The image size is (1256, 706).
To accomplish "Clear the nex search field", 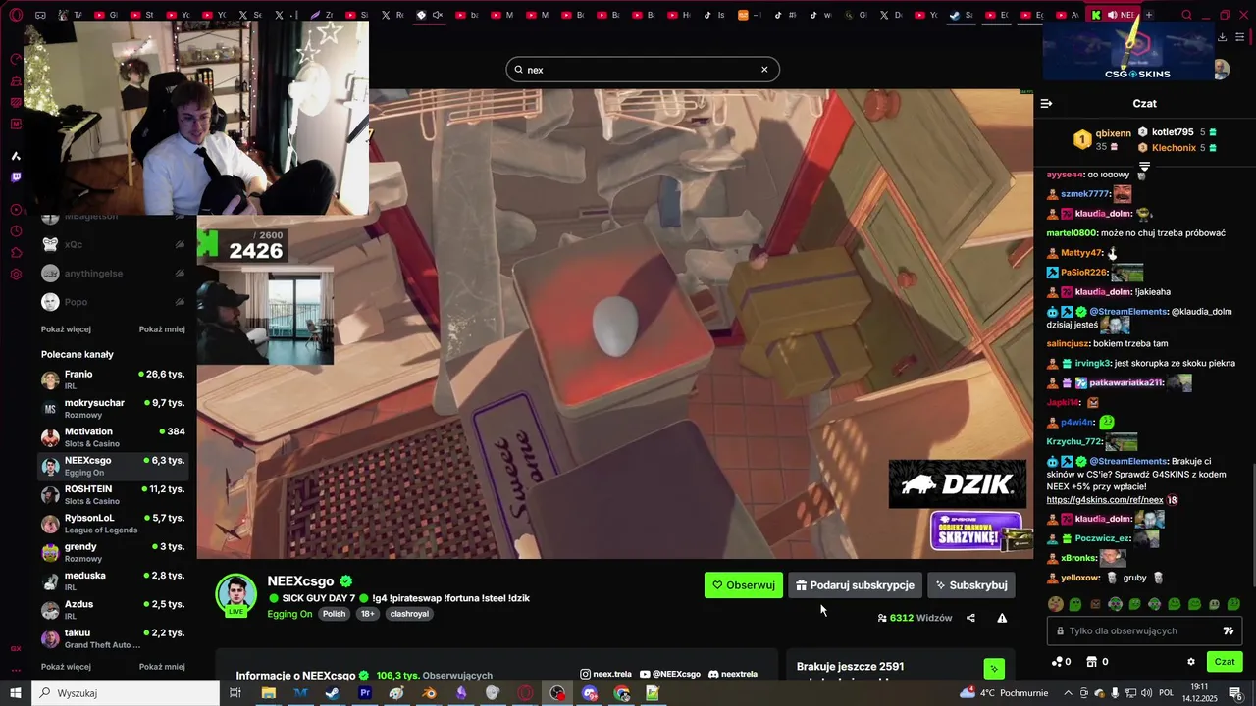I will click(764, 70).
